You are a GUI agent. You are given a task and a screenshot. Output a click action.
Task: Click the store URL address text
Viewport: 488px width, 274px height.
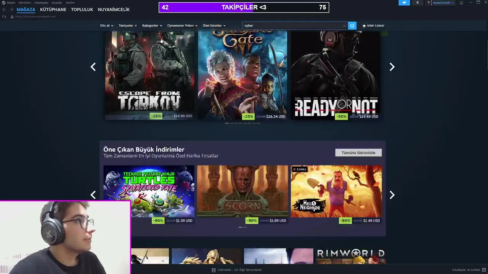click(35, 17)
